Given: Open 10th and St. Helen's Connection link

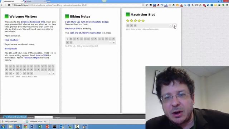Looking at the screenshot, I should tap(85, 33).
